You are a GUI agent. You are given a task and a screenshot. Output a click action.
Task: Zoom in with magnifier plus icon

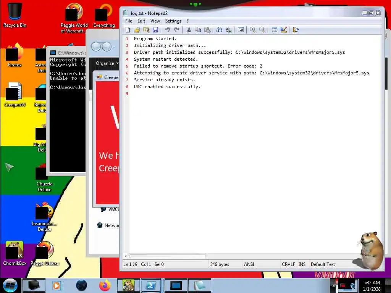(253, 30)
